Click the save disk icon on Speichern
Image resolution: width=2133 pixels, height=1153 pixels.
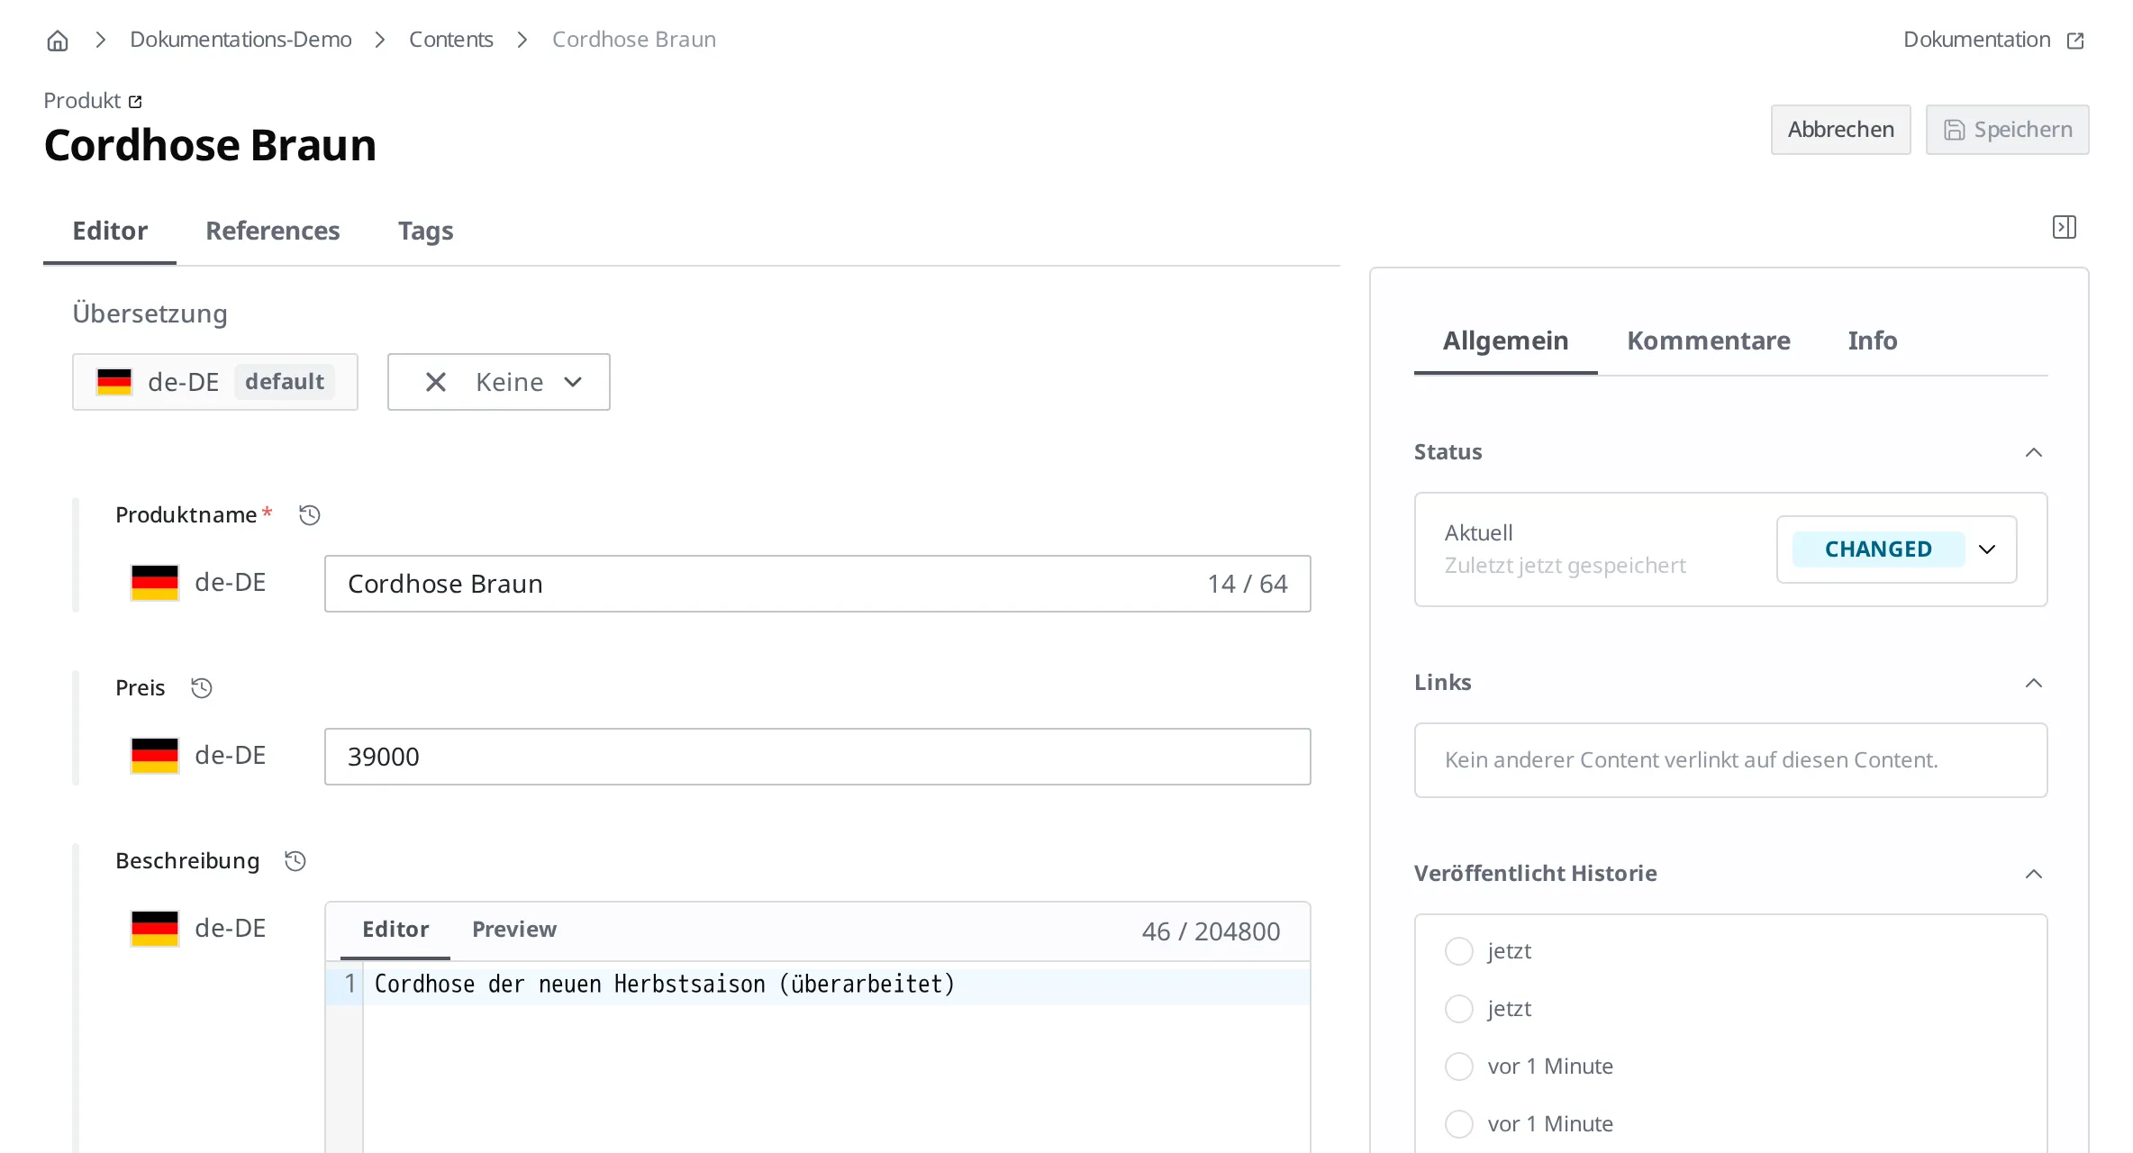pos(1954,130)
